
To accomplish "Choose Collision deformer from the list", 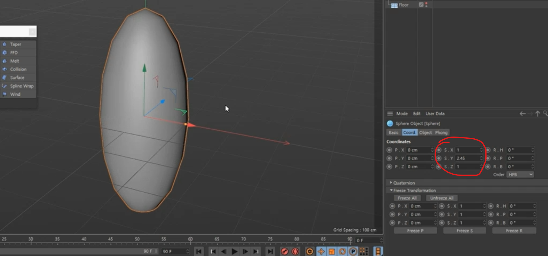I will click(18, 69).
